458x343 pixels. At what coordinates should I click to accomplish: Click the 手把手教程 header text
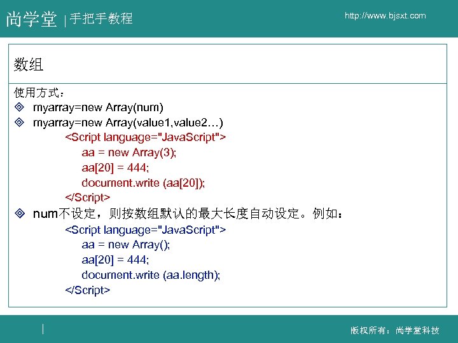pyautogui.click(x=101, y=18)
